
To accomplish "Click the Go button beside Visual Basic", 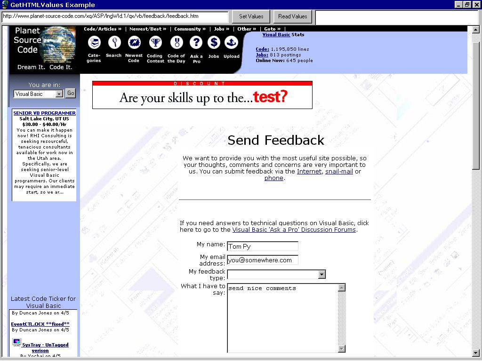I will [x=71, y=94].
